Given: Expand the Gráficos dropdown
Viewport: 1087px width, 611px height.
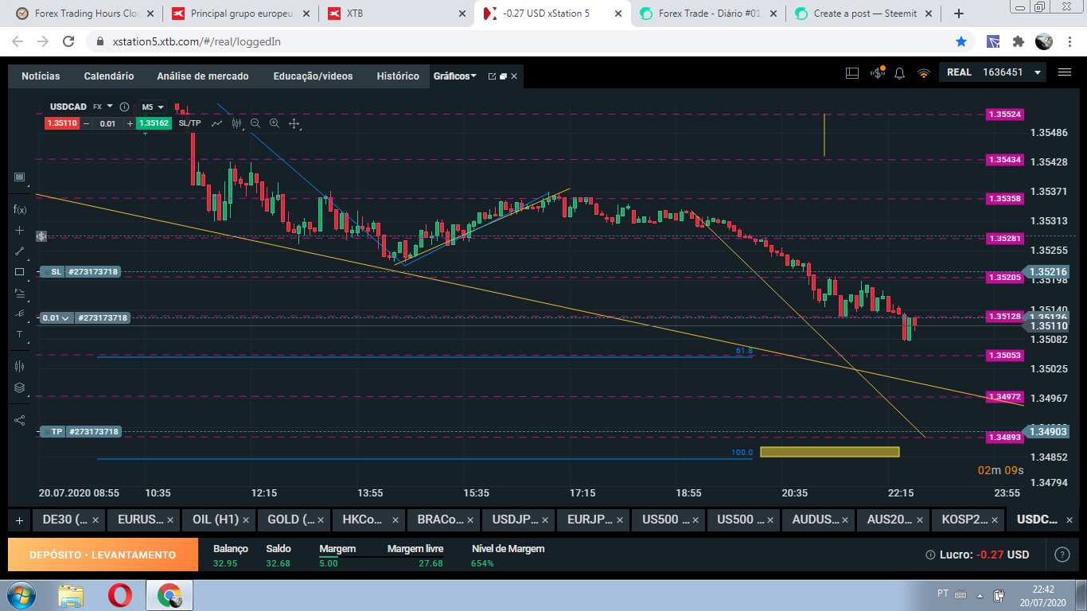Looking at the screenshot, I should (455, 76).
